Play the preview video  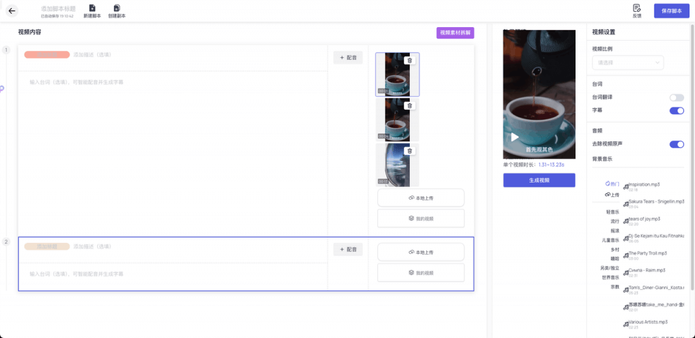(516, 136)
